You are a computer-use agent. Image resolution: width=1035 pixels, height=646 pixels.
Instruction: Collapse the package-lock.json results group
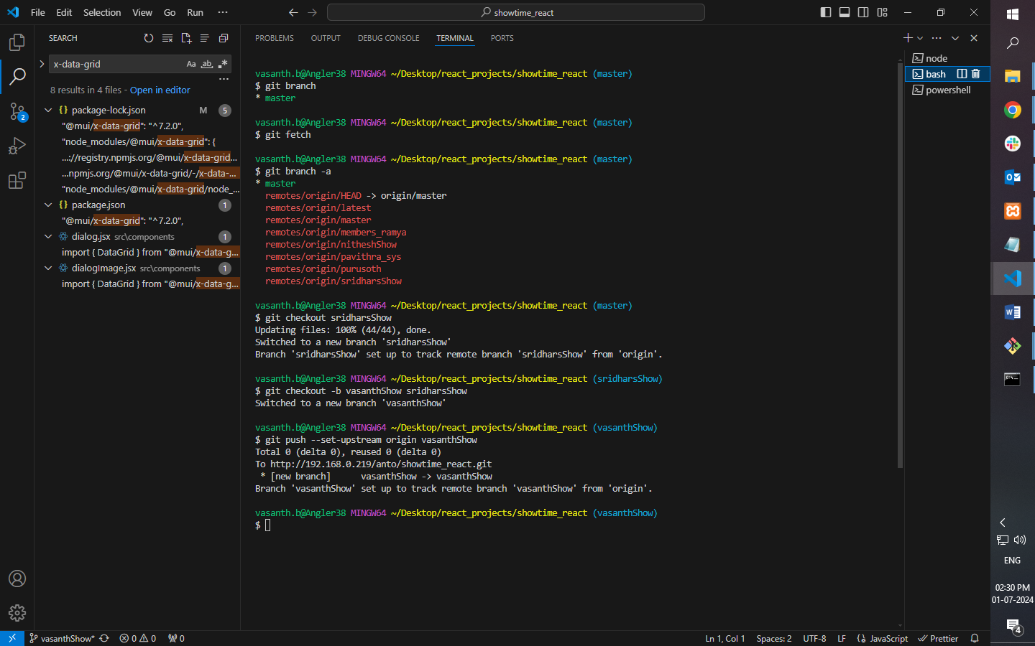pos(48,110)
